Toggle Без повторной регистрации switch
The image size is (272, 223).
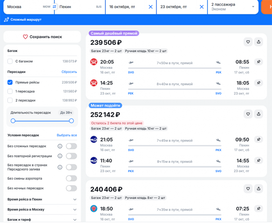coord(71,156)
